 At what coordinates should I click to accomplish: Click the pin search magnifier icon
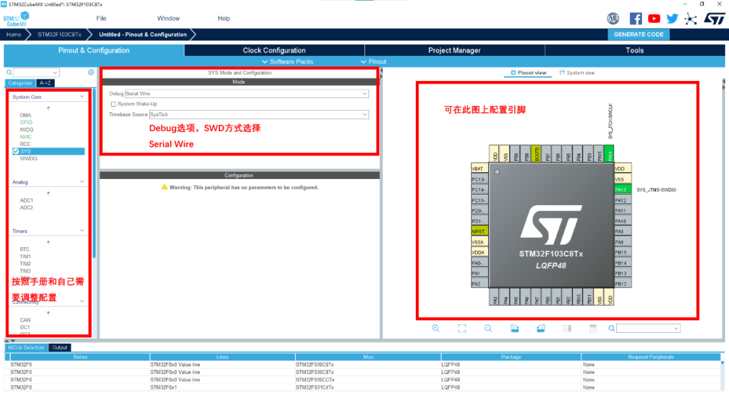[612, 328]
